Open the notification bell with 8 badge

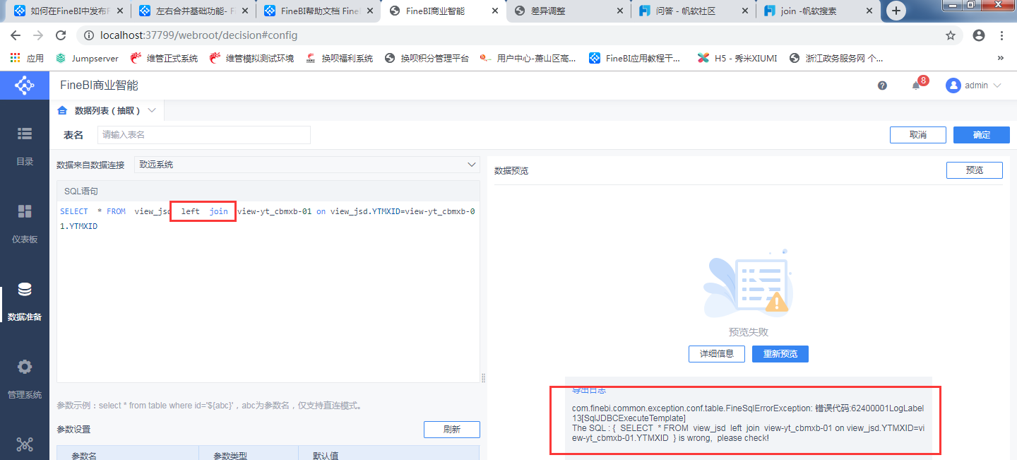[917, 84]
